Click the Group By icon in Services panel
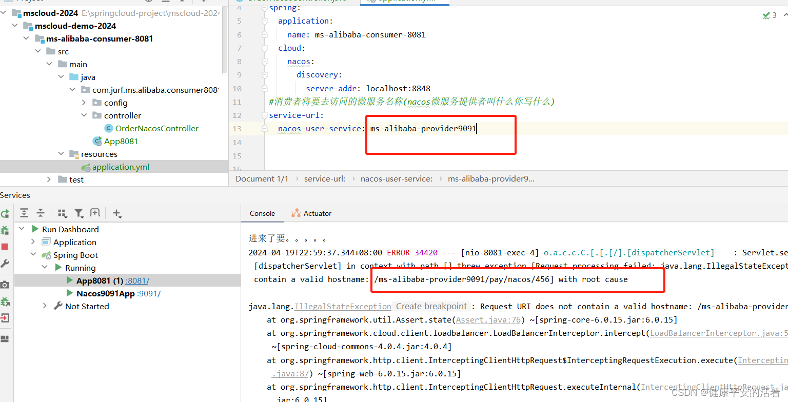The height and width of the screenshot is (402, 788). (62, 212)
